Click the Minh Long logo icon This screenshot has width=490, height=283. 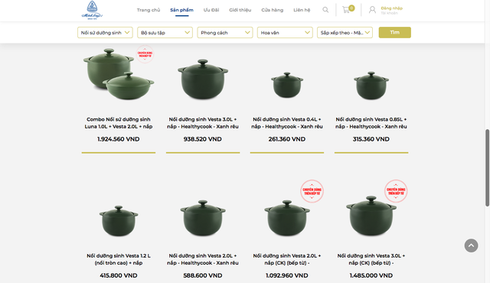[x=92, y=10]
